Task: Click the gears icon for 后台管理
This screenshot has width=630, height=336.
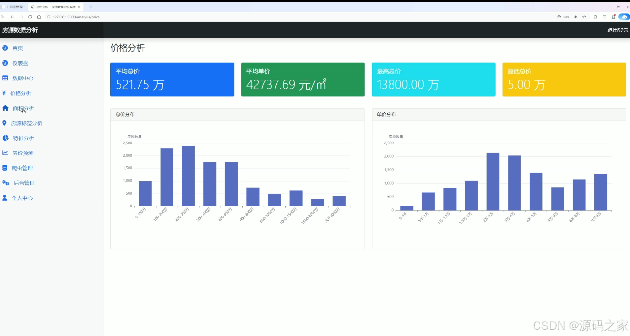Action: point(6,183)
